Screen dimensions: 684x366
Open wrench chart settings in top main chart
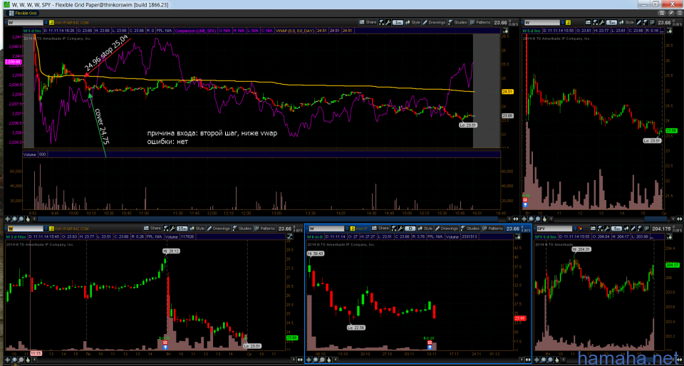tap(388, 22)
